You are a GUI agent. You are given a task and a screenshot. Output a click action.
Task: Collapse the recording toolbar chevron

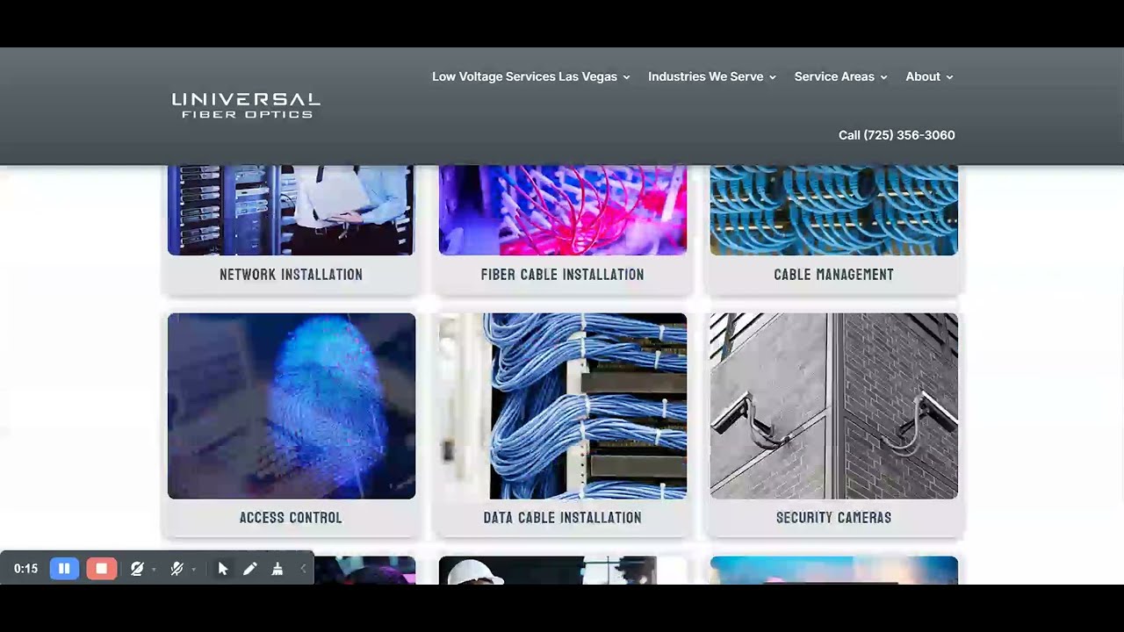tap(303, 569)
